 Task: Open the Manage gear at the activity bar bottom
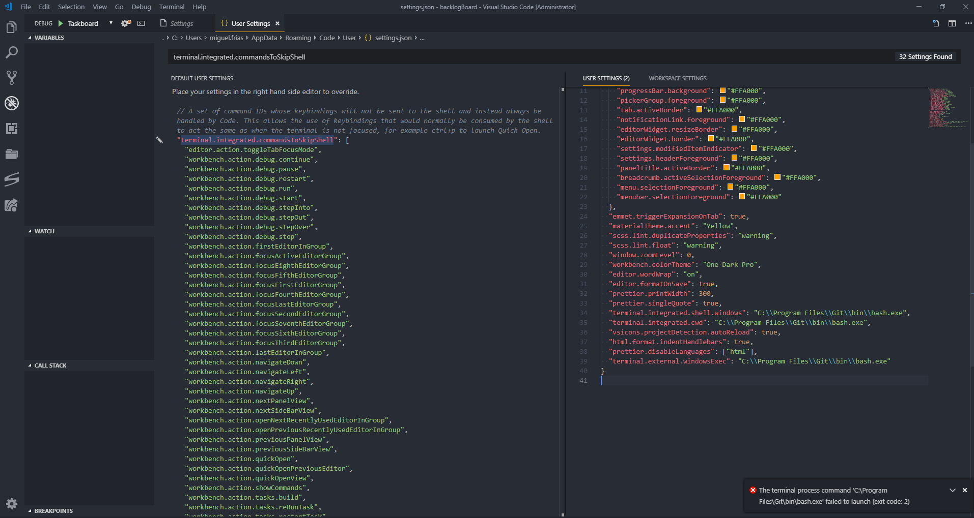(x=12, y=504)
